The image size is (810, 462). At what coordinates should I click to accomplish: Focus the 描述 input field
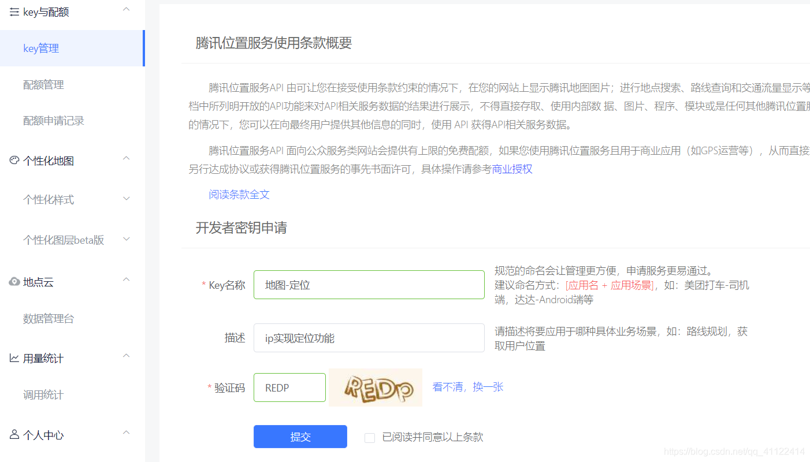pos(369,338)
